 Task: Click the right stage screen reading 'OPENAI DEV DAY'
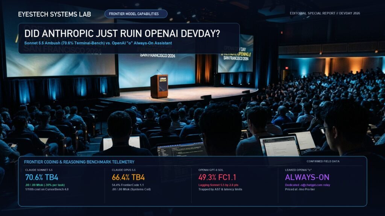click(235, 53)
